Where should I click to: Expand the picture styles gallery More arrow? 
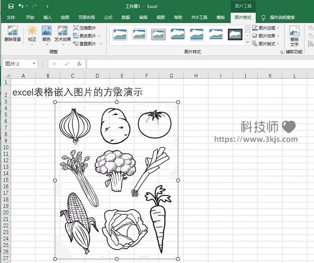(x=248, y=43)
